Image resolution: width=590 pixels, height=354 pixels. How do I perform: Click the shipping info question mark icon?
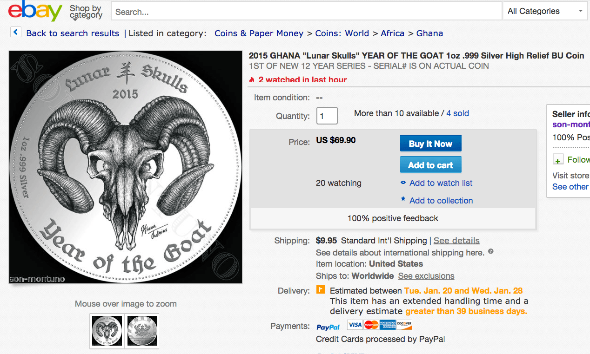(x=490, y=252)
